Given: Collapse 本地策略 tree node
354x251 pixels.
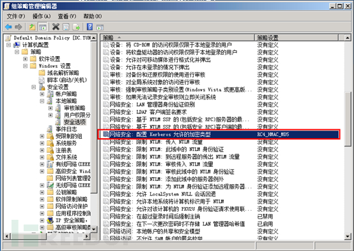Looking at the screenshot, I should click(x=42, y=101).
